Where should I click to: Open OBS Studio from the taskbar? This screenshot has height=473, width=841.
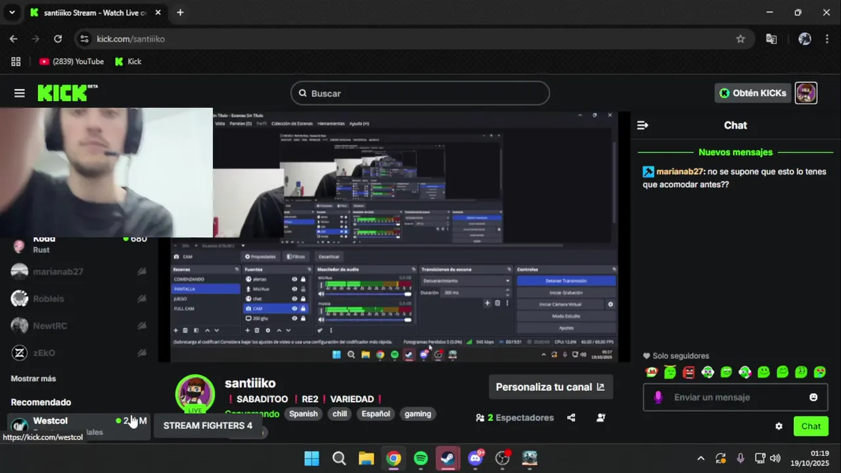click(503, 458)
